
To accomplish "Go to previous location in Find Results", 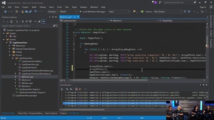I will [67, 89].
